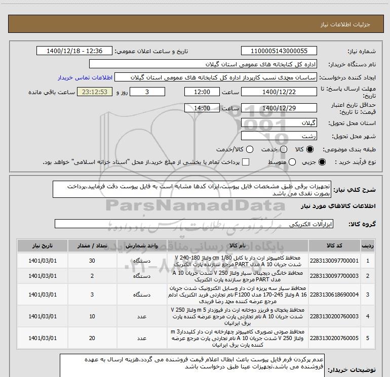The width and height of the screenshot is (390, 377).
Task: Open the buyer contact info link 'اطلاعات تماس خریدار'
Action: [85, 77]
